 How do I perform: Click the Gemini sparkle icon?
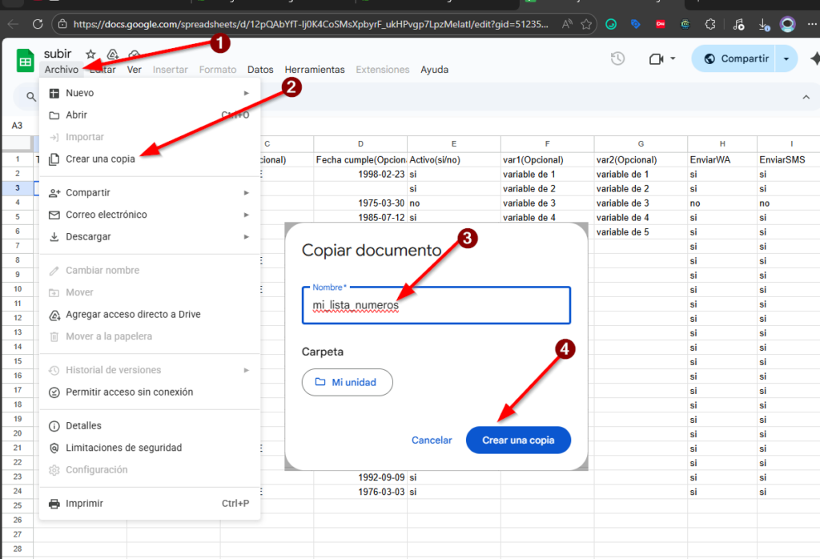coord(815,58)
